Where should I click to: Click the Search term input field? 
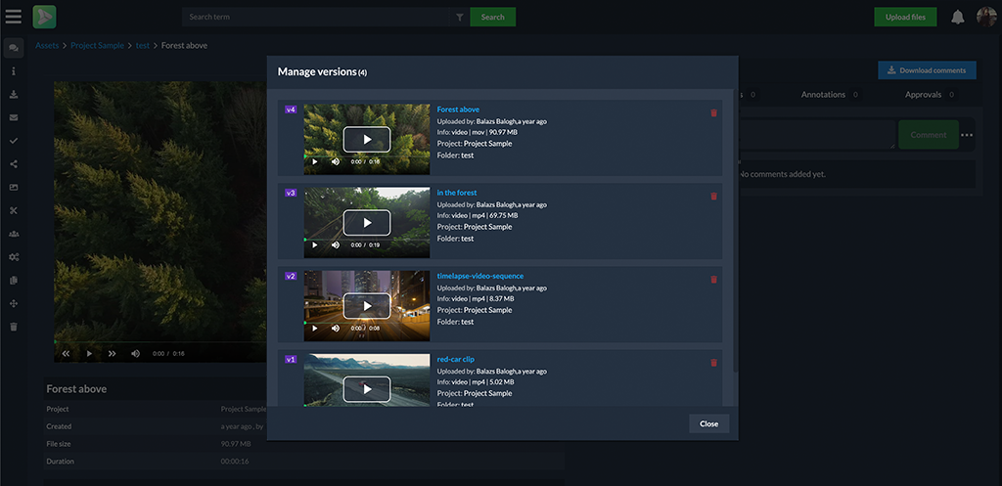(x=316, y=18)
